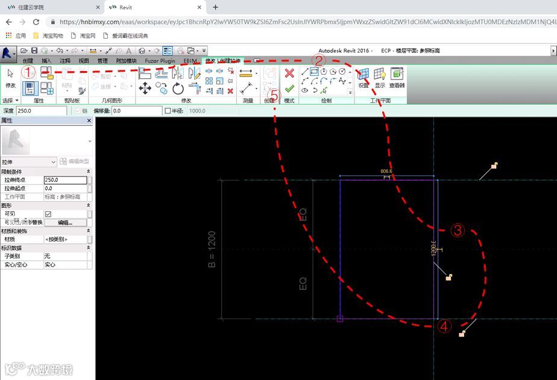Viewport: 557px width, 380px height.
Task: Toggle the Visible checkbox in Properties
Action: point(48,214)
